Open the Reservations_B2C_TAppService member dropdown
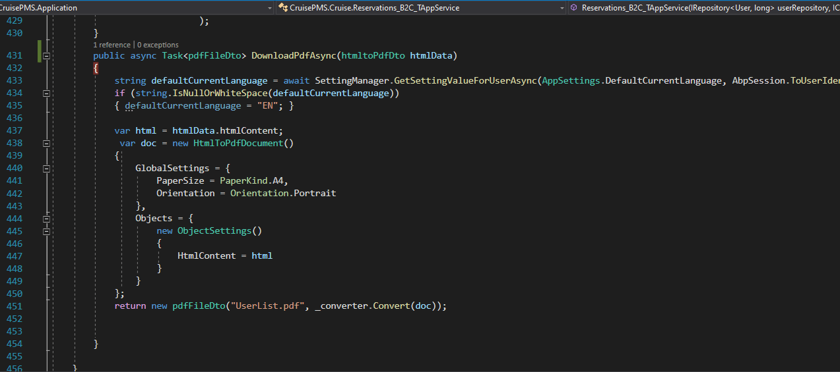The width and height of the screenshot is (840, 372). 703,8
